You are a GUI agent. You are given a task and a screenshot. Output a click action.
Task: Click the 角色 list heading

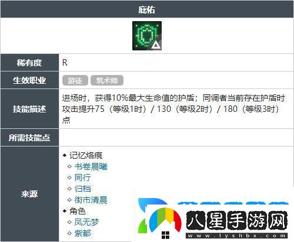(x=77, y=211)
